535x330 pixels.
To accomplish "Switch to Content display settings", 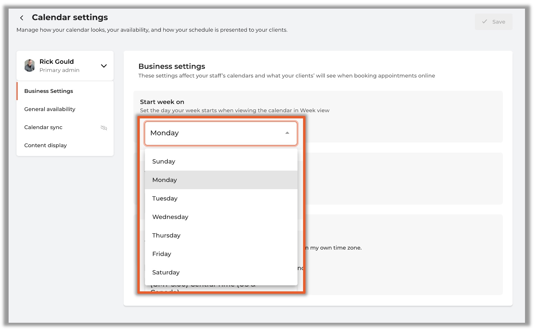I will click(x=46, y=146).
